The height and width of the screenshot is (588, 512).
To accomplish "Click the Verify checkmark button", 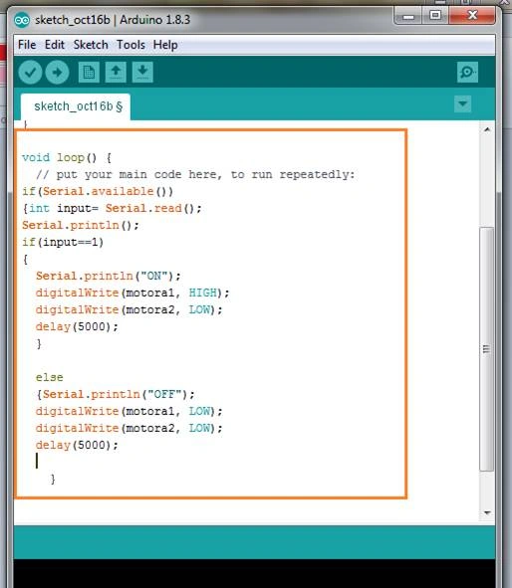I will 30,72.
